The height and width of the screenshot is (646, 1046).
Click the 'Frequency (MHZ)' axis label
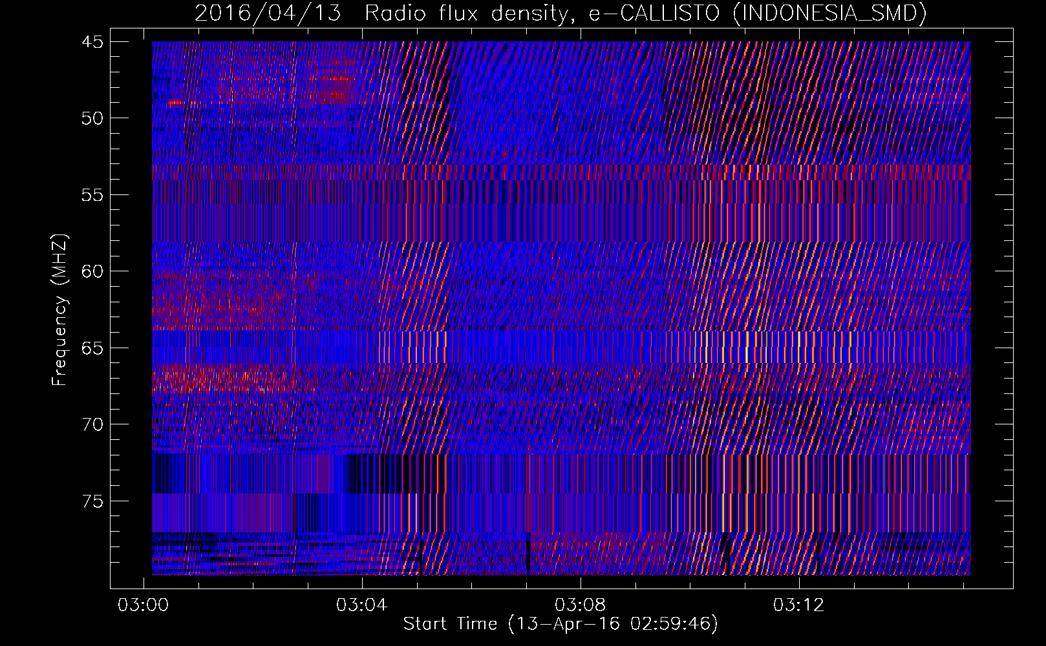(x=59, y=310)
